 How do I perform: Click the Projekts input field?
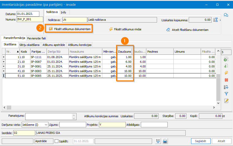112,125
